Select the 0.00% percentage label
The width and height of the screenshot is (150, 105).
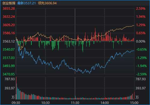click(141, 41)
